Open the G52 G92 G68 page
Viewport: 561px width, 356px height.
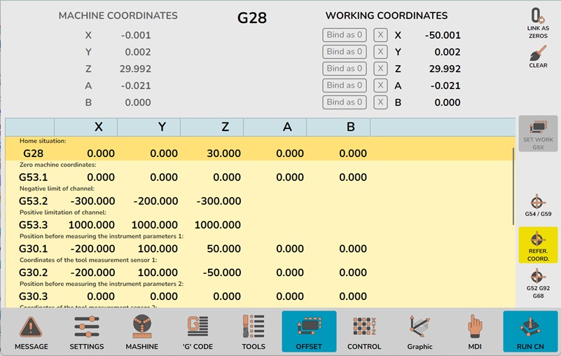tap(538, 283)
